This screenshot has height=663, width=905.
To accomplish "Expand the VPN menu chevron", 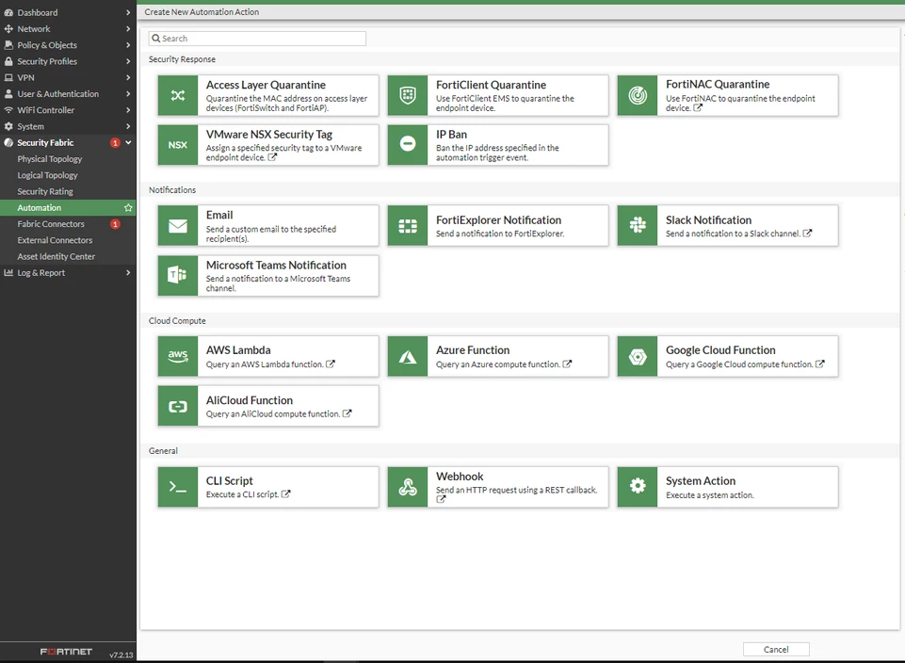I will pyautogui.click(x=128, y=77).
